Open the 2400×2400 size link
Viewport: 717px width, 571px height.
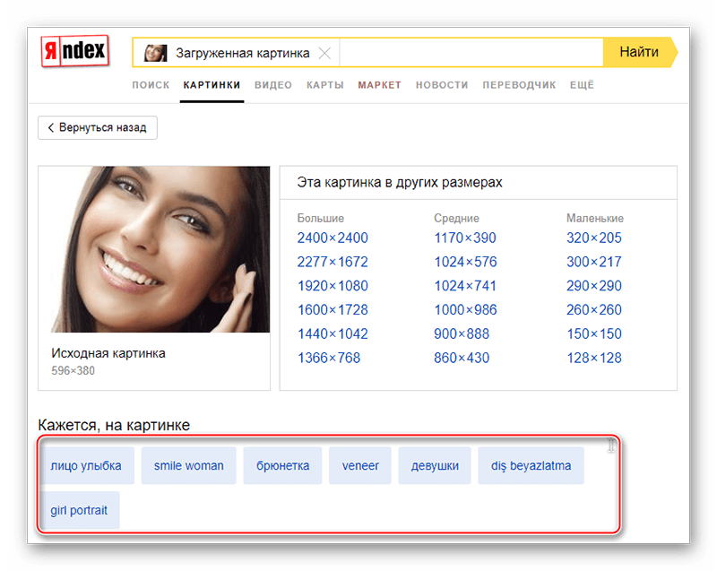pos(333,238)
